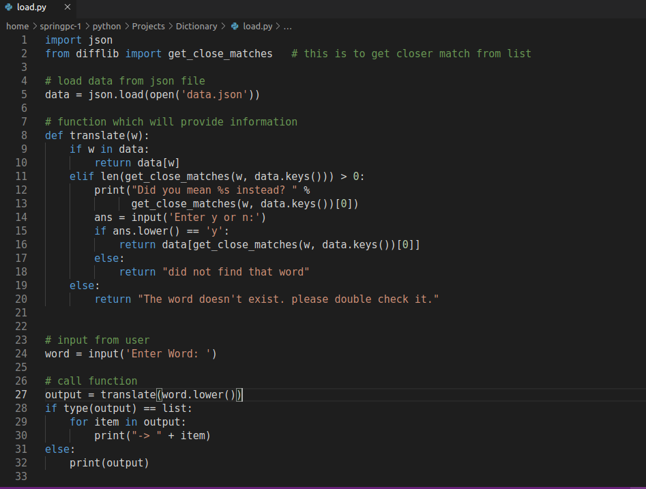The width and height of the screenshot is (646, 489).
Task: Click the comment '# call function'
Action: (91, 381)
